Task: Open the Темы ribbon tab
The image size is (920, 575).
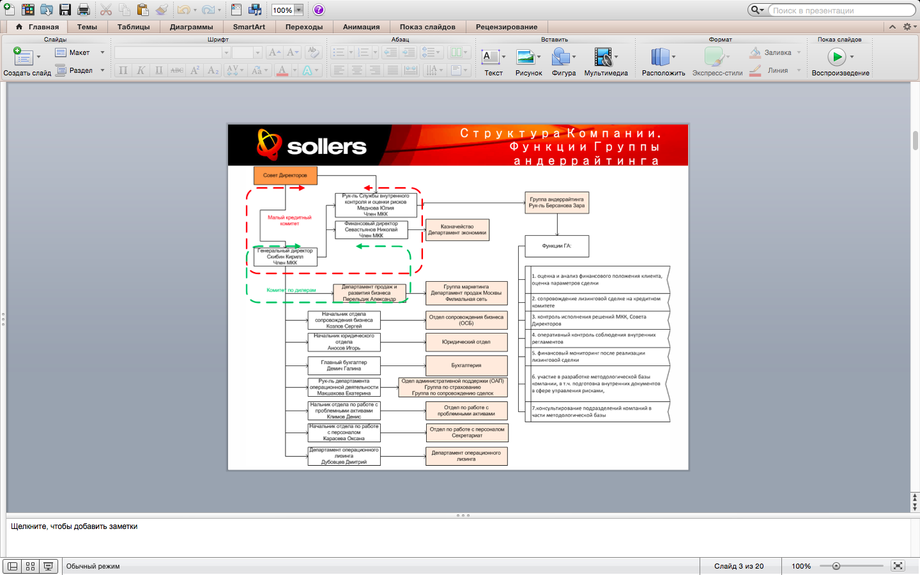Action: 87,27
